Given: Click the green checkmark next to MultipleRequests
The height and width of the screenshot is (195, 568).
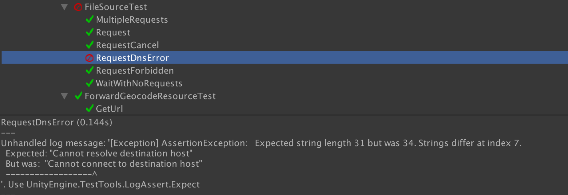Looking at the screenshot, I should (90, 19).
